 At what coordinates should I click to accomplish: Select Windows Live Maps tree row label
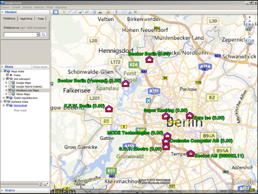(x=28, y=90)
